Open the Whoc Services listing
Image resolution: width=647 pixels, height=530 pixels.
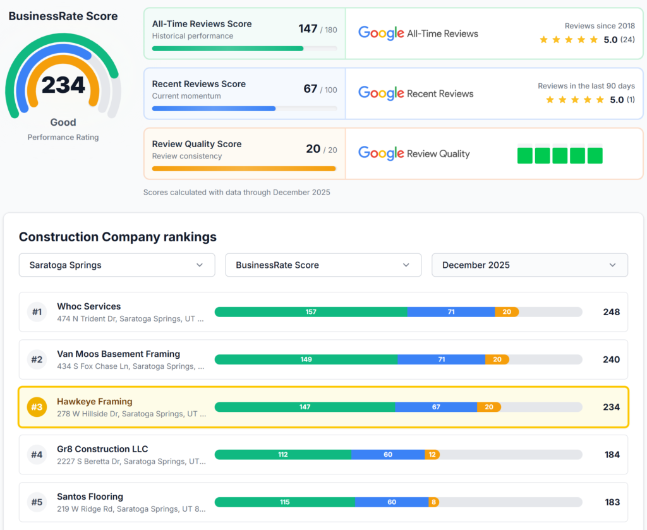click(x=88, y=306)
